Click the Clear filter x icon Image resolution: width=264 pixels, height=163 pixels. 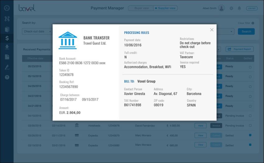coord(253,23)
